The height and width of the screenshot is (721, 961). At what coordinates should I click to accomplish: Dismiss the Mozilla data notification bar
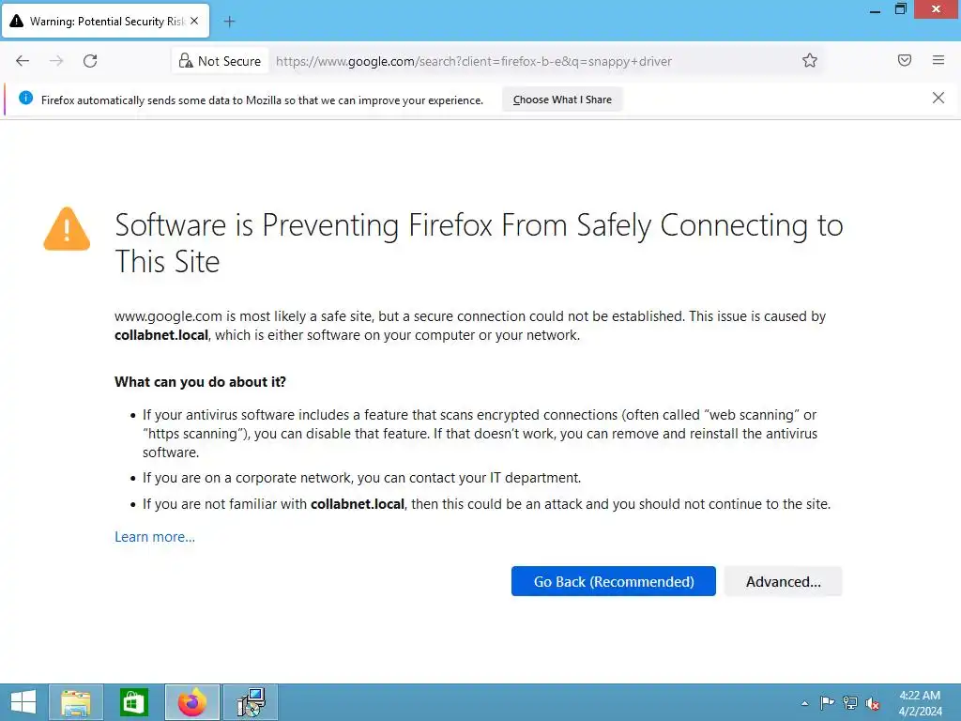pyautogui.click(x=938, y=98)
